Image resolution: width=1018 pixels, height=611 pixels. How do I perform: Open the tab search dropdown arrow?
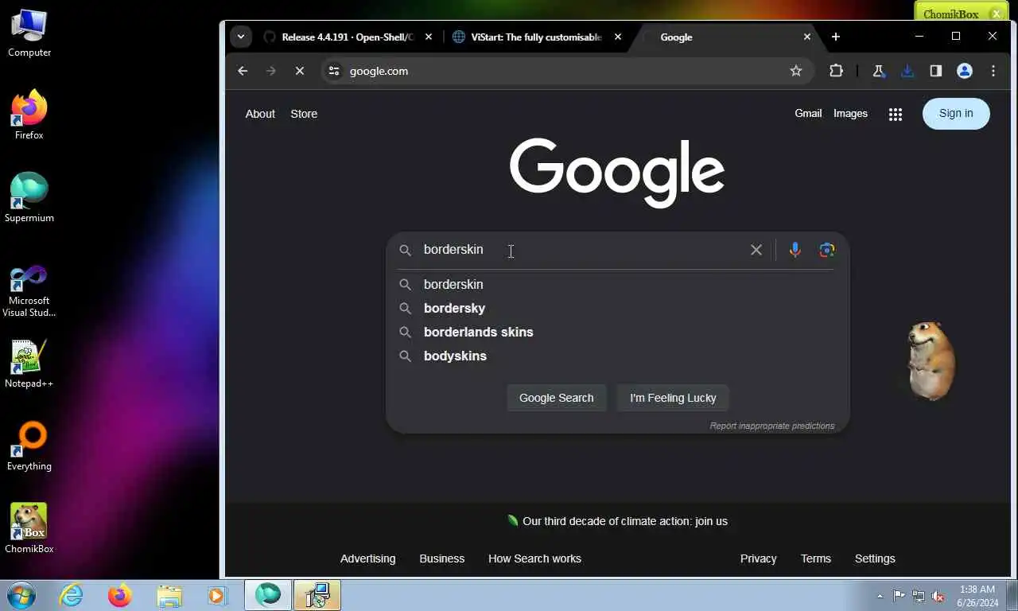240,37
